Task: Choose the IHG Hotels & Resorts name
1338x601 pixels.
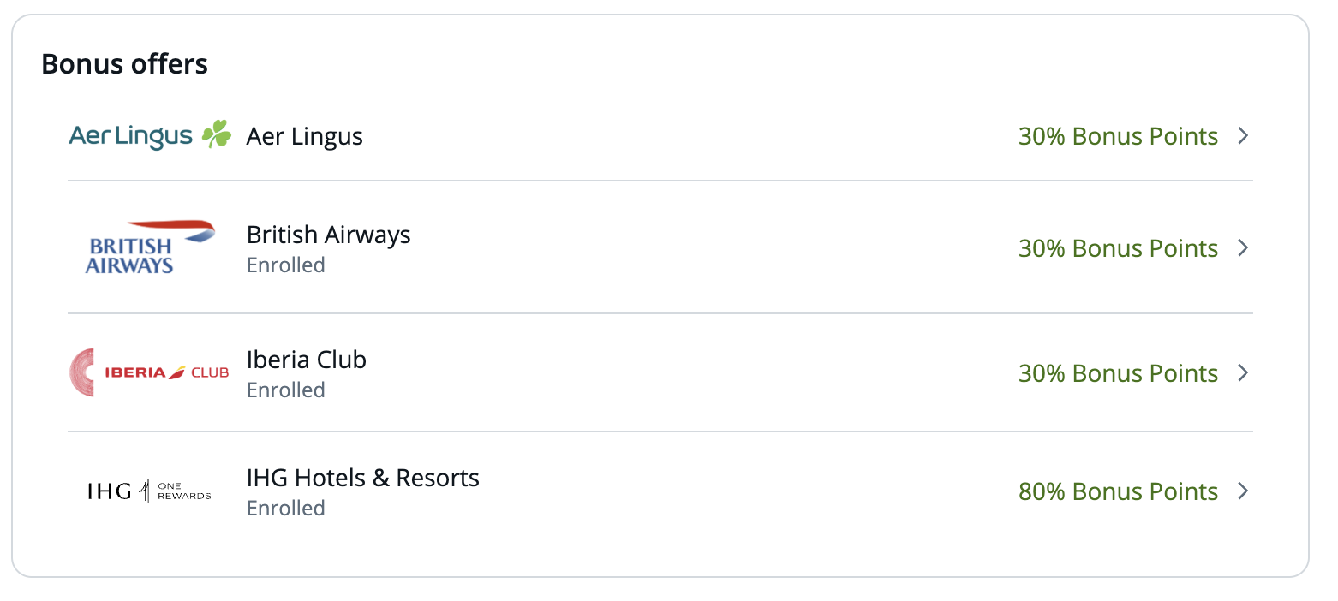Action: point(362,478)
